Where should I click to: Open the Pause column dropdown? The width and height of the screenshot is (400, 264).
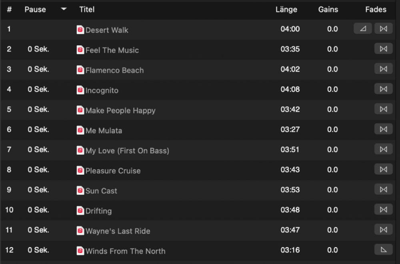click(63, 9)
